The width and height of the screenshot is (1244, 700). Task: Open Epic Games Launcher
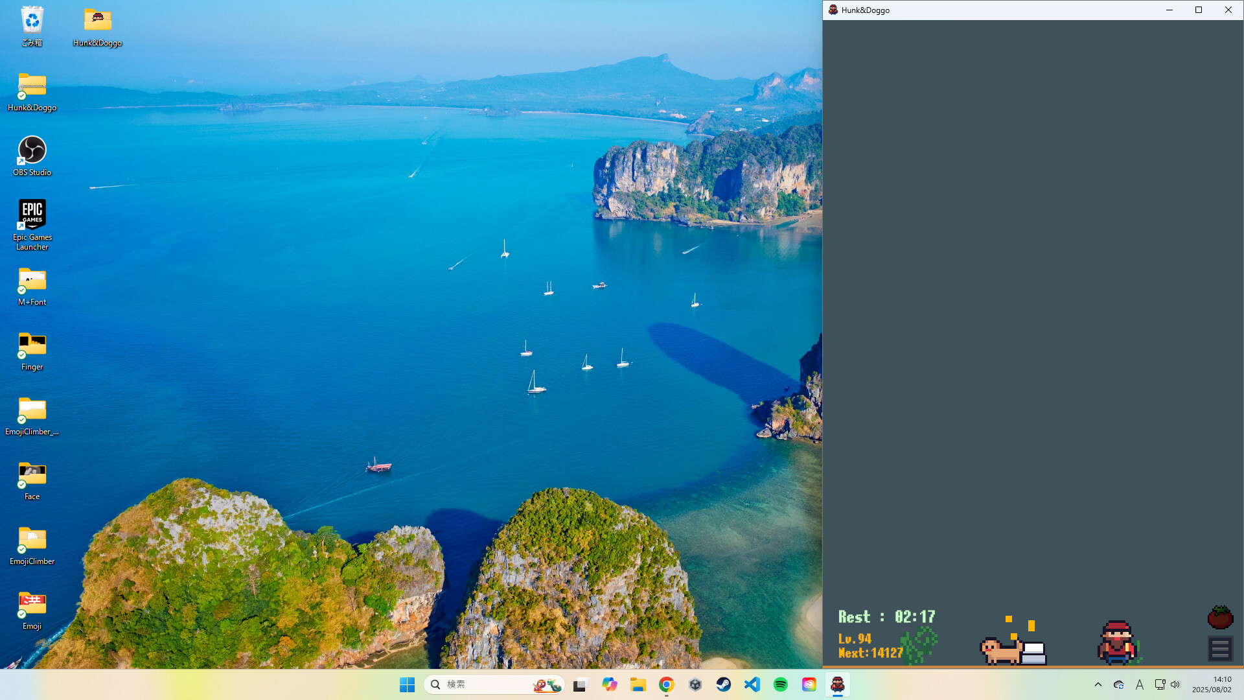pos(32,213)
